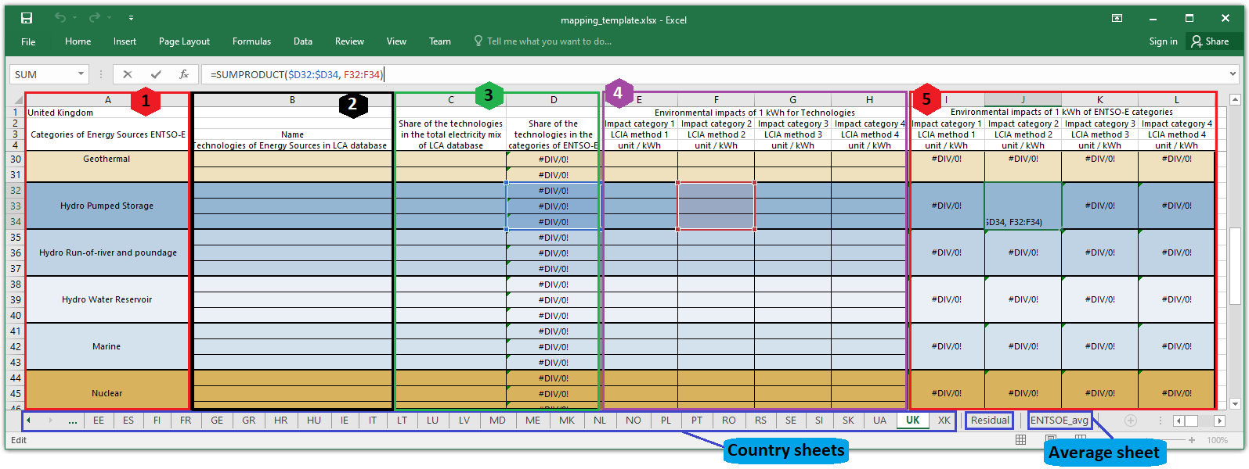Select the ENTSOE_avg sheet tab
This screenshot has height=469, width=1249.
(x=1059, y=421)
